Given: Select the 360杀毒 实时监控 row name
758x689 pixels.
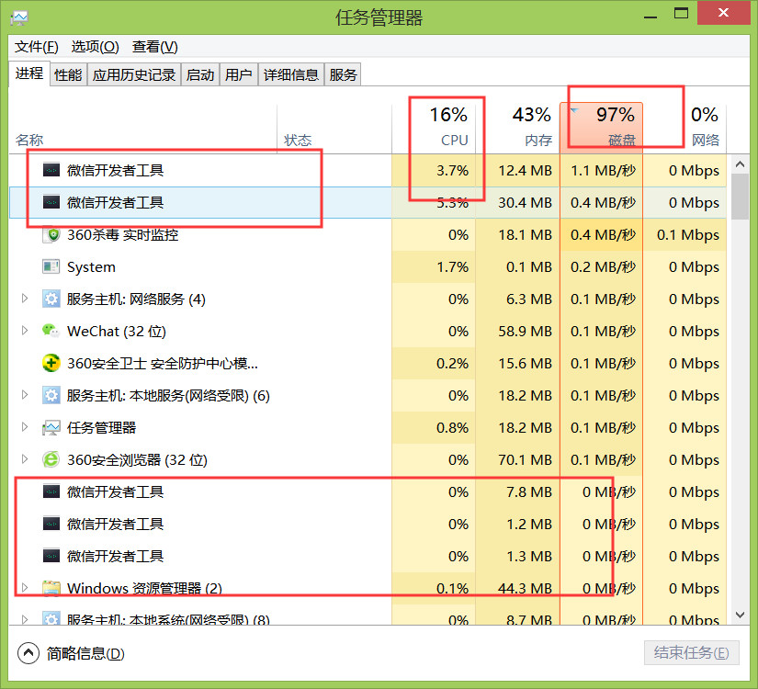Looking at the screenshot, I should point(123,235).
